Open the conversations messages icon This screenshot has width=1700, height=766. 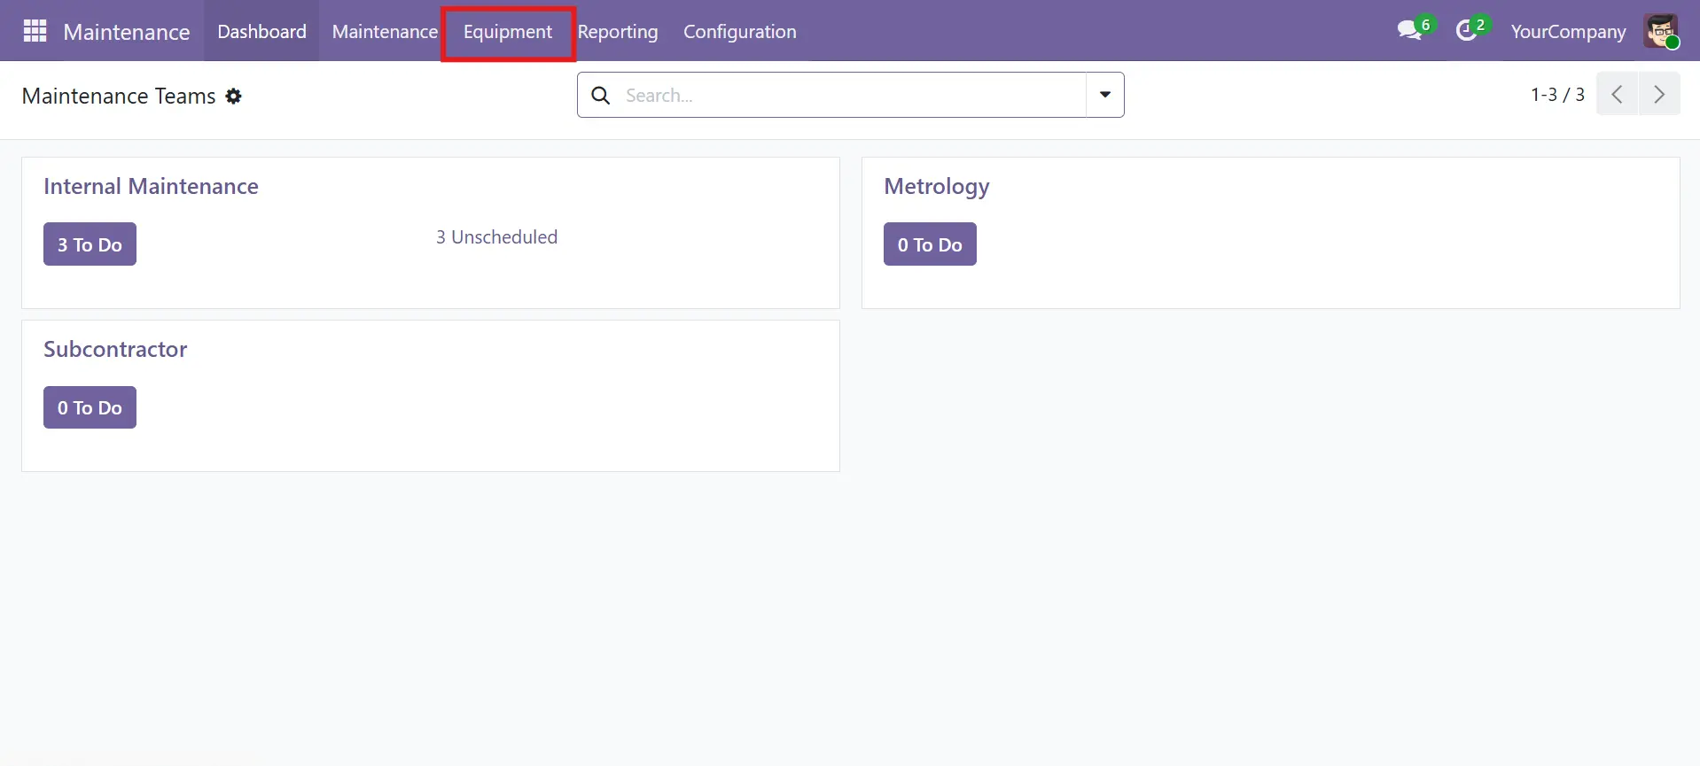(1409, 31)
